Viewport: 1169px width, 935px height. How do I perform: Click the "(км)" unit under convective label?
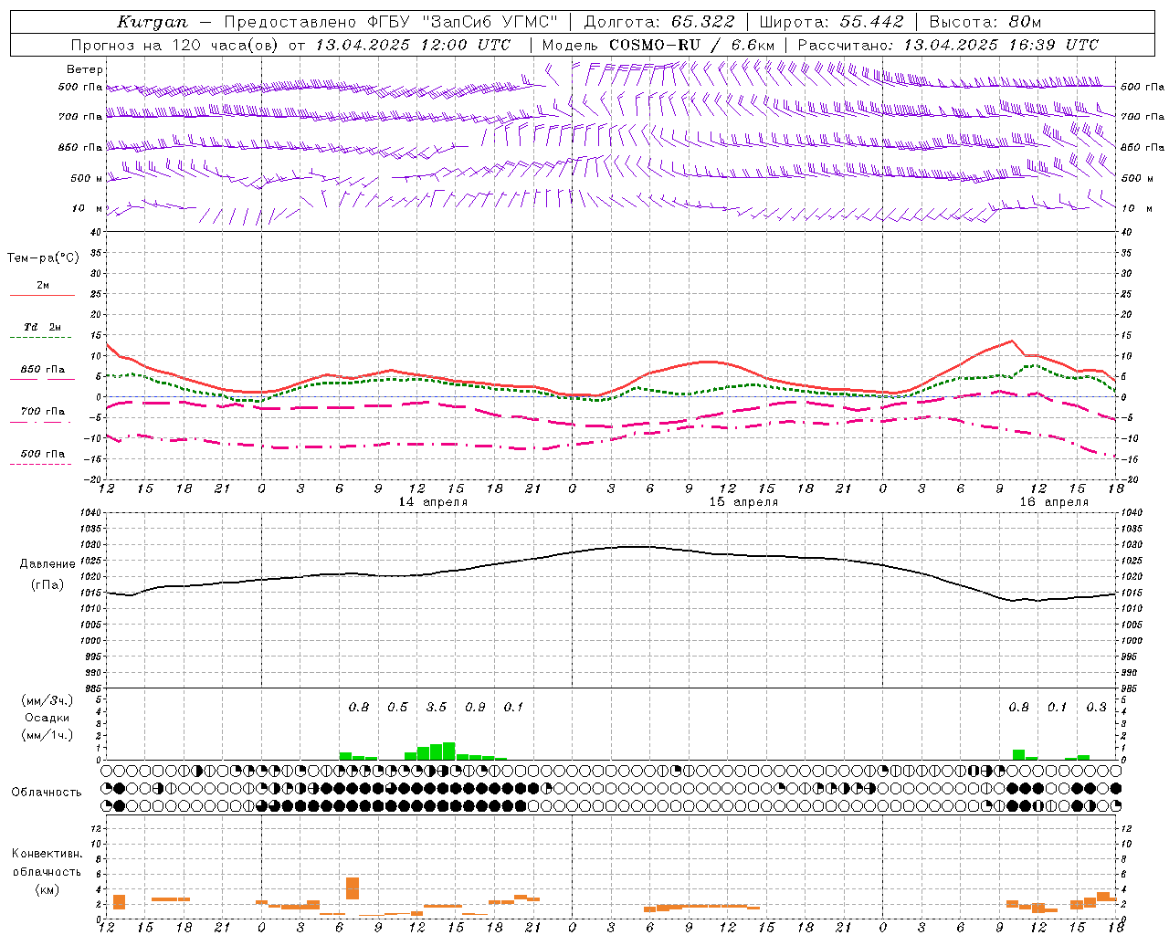tap(47, 890)
